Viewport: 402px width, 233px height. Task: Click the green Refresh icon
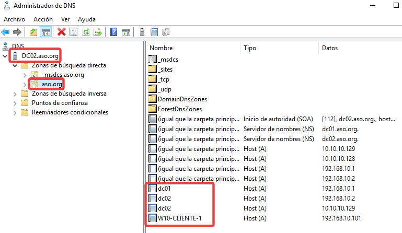pyautogui.click(x=85, y=32)
